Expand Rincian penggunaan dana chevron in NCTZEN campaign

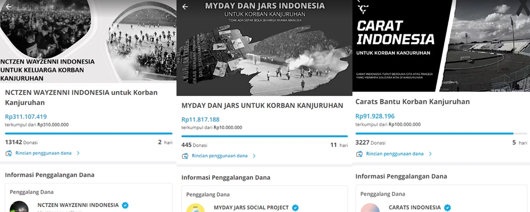pos(78,153)
